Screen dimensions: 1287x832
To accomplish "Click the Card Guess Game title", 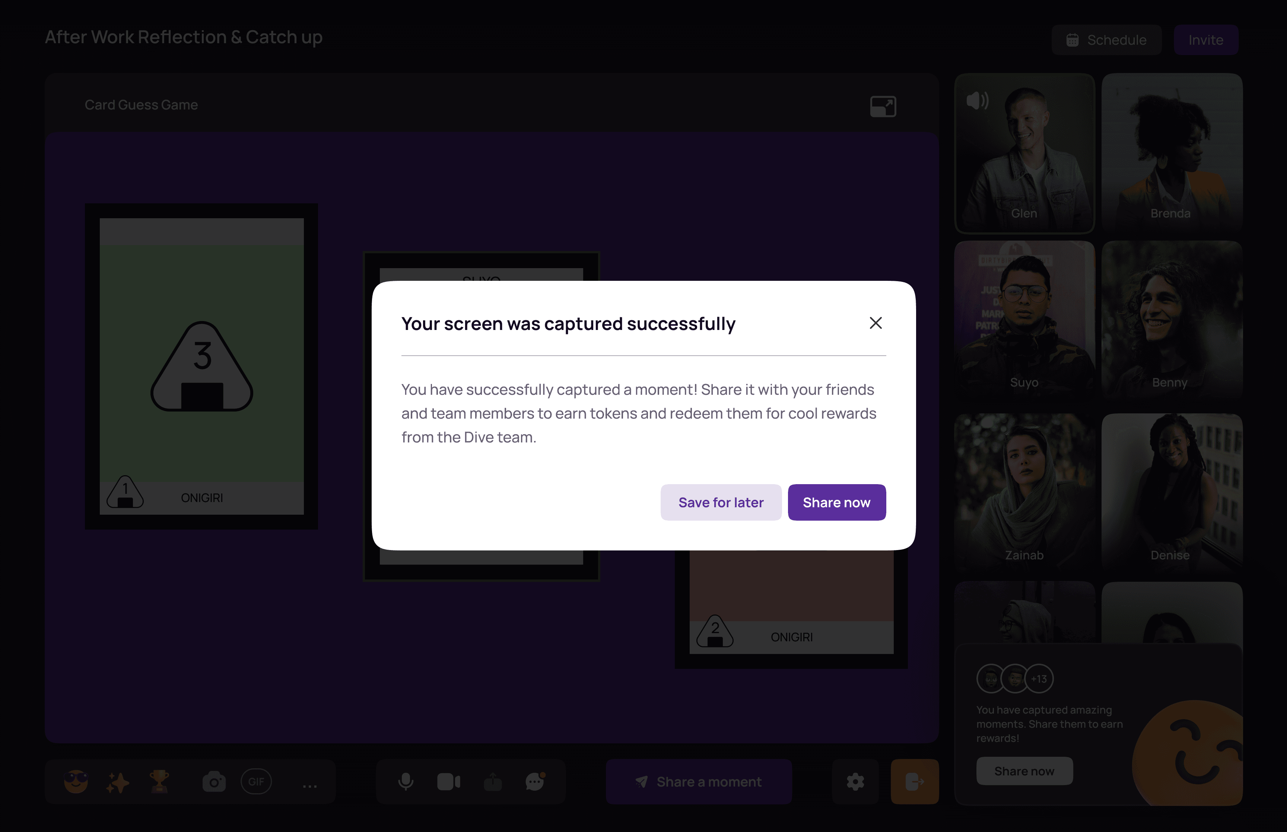I will click(x=142, y=105).
